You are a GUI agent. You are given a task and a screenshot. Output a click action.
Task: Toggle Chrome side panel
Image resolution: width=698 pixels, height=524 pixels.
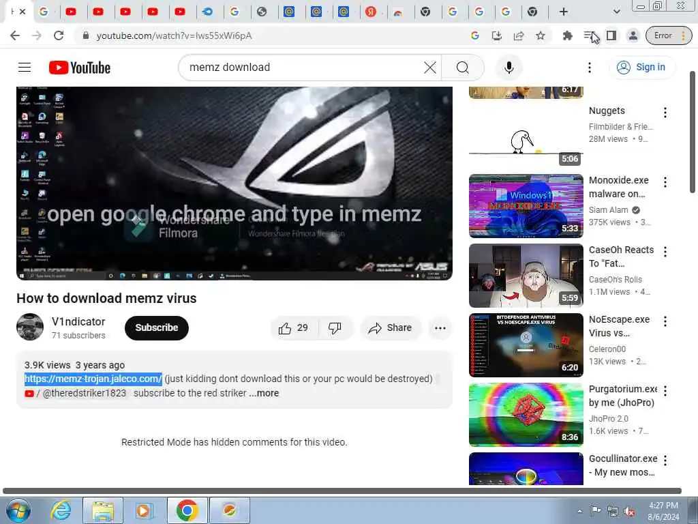(611, 35)
